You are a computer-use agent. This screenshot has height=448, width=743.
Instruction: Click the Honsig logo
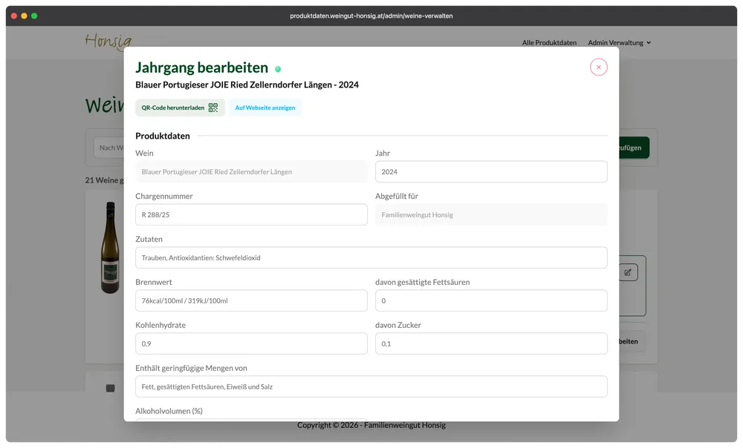108,42
